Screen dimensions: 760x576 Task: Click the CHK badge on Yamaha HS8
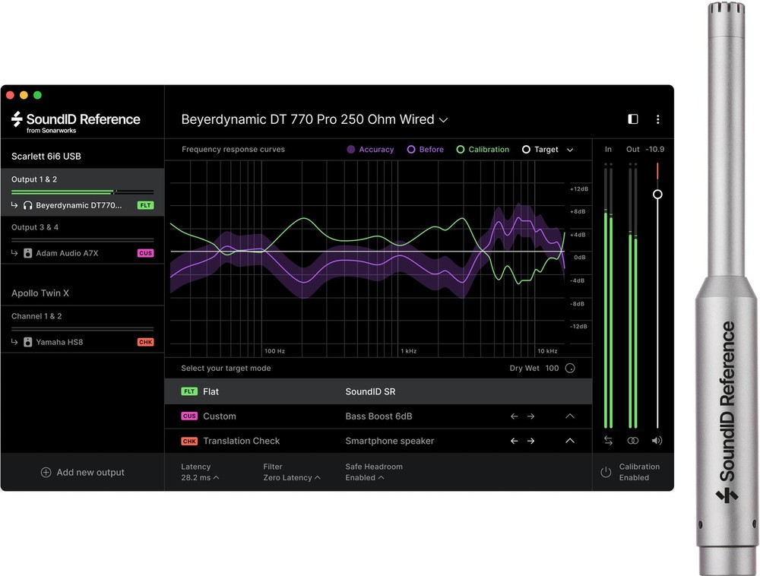point(145,342)
